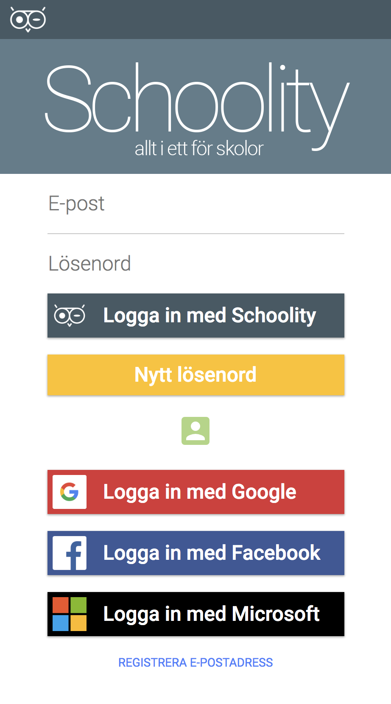Image resolution: width=391 pixels, height=704 pixels.
Task: Click the Schoolity wordmark logo
Action: [x=195, y=102]
